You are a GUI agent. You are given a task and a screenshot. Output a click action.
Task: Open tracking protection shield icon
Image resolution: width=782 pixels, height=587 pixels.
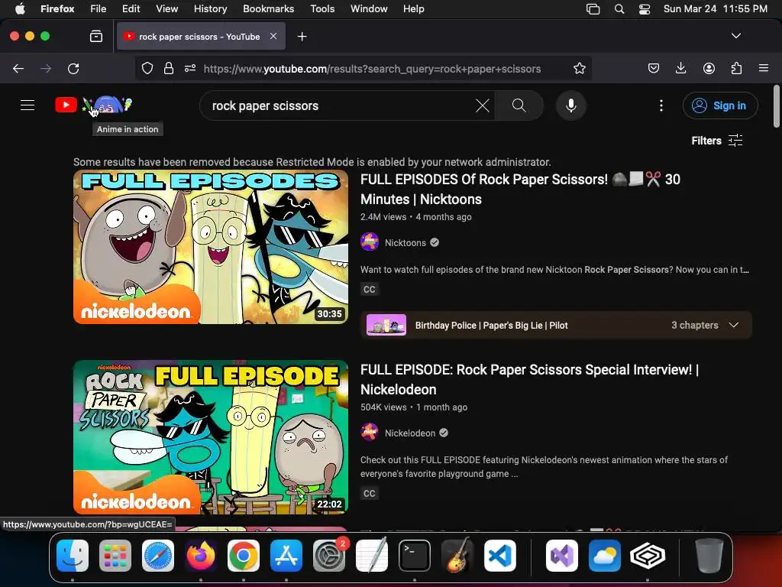pos(147,68)
